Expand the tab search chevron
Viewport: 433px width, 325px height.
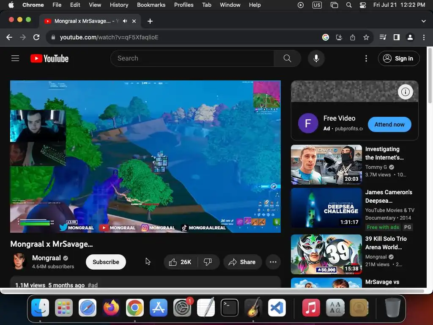pyautogui.click(x=424, y=21)
